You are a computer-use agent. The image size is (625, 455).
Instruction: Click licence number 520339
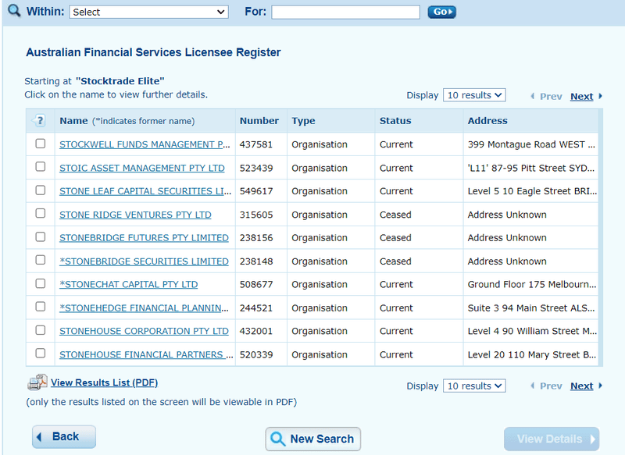click(x=256, y=354)
